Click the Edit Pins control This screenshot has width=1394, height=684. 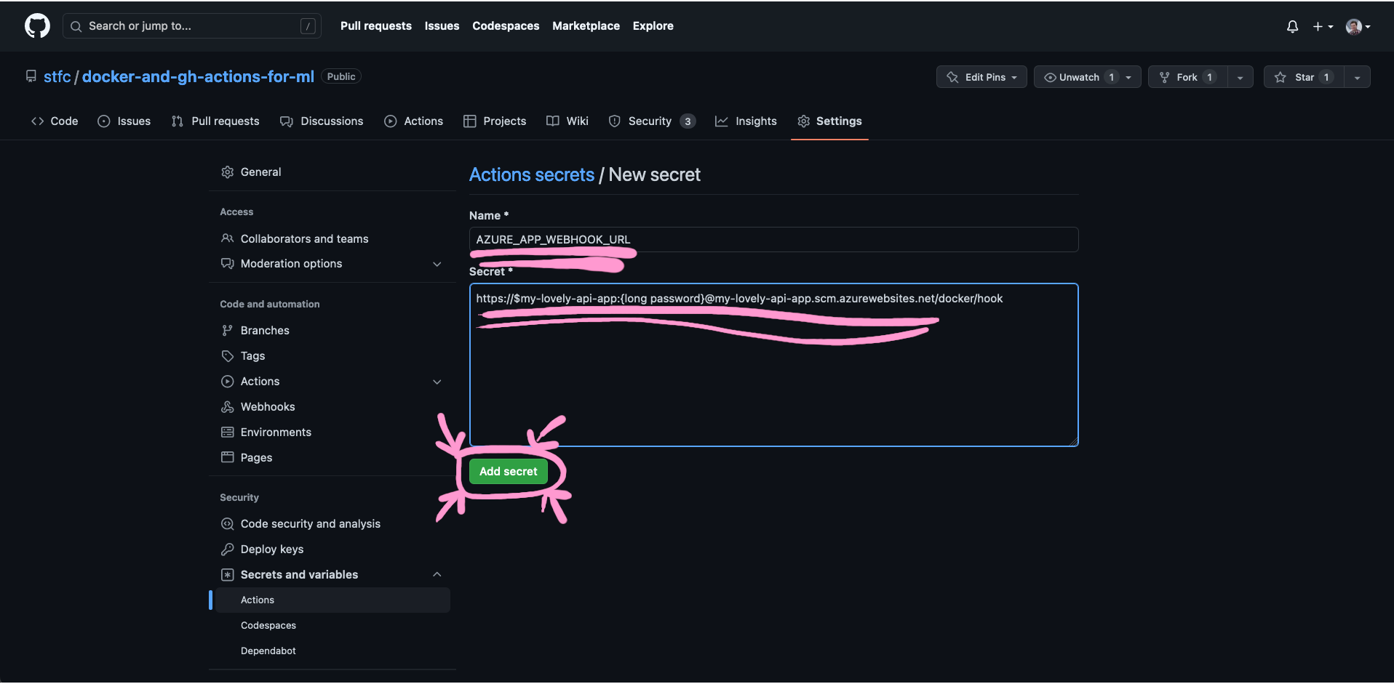point(981,76)
